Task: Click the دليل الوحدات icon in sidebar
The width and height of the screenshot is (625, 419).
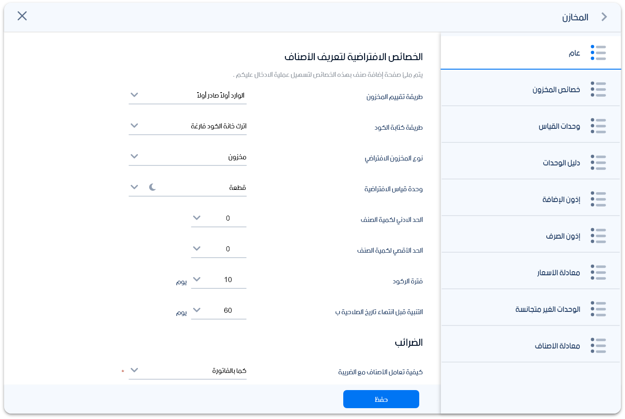Action: click(x=598, y=163)
